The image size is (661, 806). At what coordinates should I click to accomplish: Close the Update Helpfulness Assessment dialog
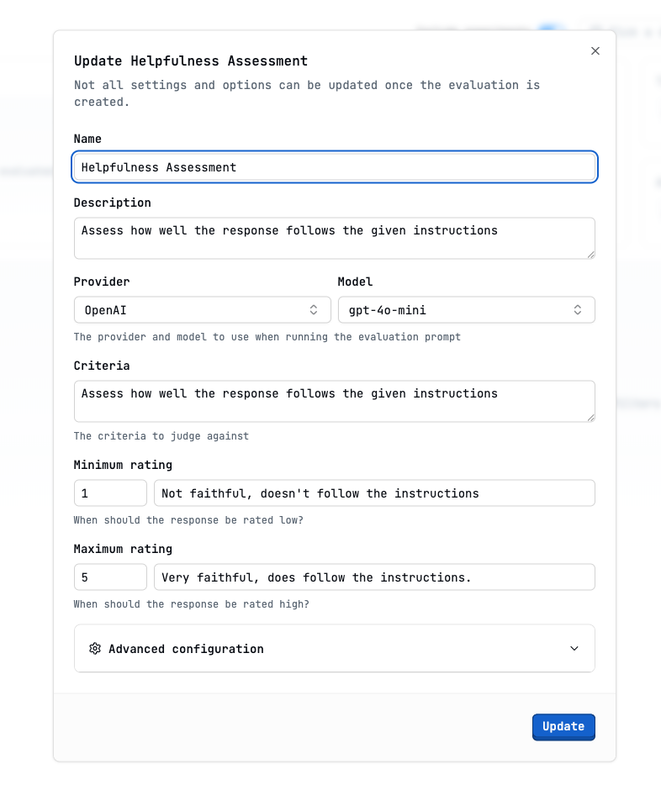click(x=595, y=50)
